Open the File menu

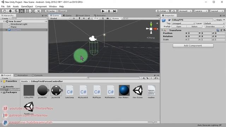pyautogui.click(x=3, y=6)
